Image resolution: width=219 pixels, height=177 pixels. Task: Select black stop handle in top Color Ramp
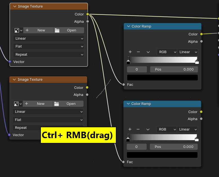click(x=128, y=62)
